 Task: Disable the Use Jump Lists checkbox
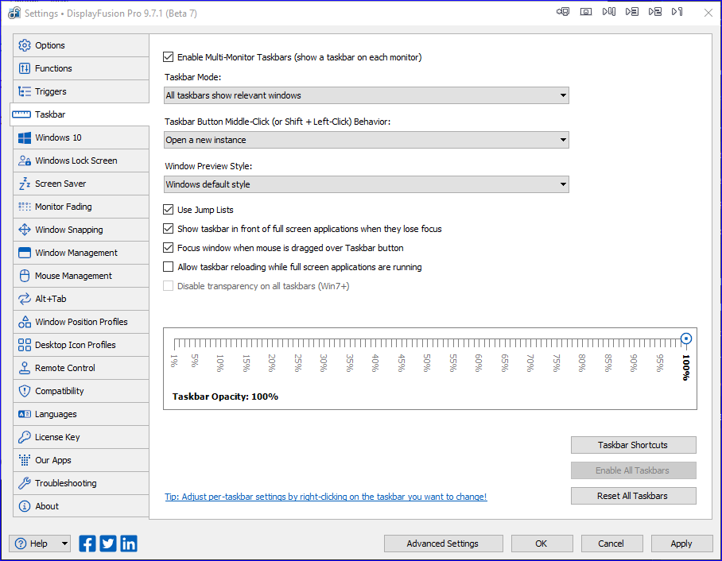[168, 210]
